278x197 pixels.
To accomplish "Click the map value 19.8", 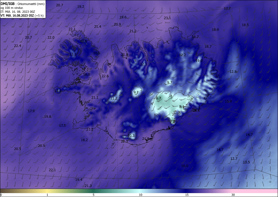I will click(48, 117).
